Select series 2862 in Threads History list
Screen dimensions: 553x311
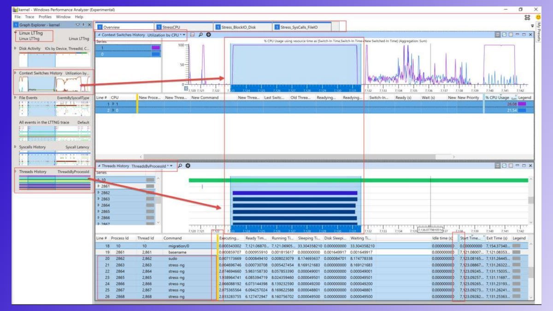coord(125,193)
